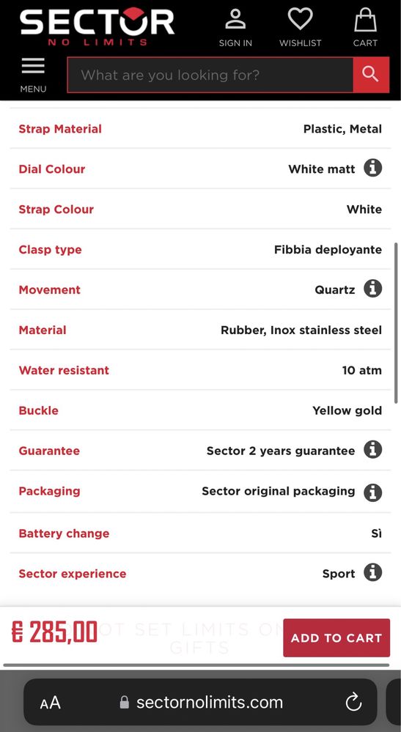Select the Strap Material row
The width and height of the screenshot is (401, 732).
pos(200,129)
